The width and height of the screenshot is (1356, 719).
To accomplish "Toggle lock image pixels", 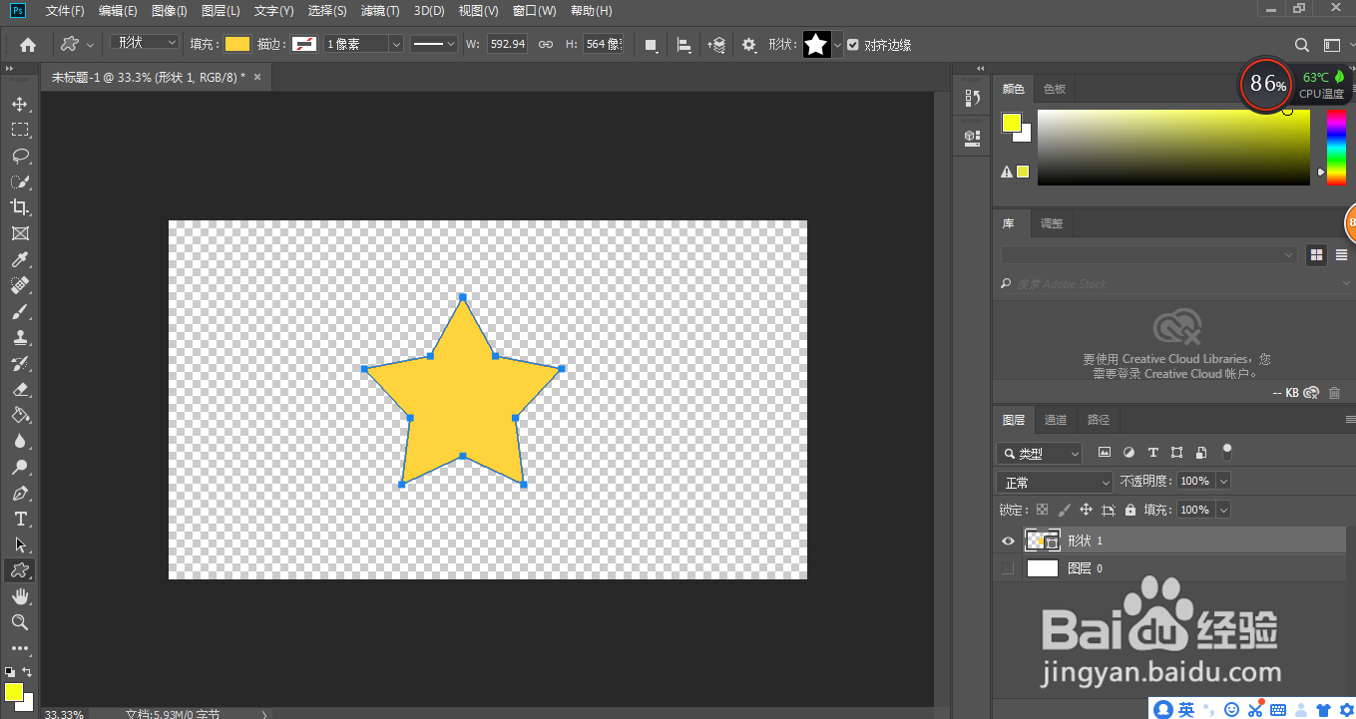I will [x=1064, y=510].
